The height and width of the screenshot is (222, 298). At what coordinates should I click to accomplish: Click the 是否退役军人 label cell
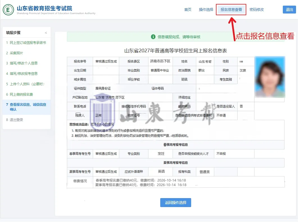[x=225, y=106]
